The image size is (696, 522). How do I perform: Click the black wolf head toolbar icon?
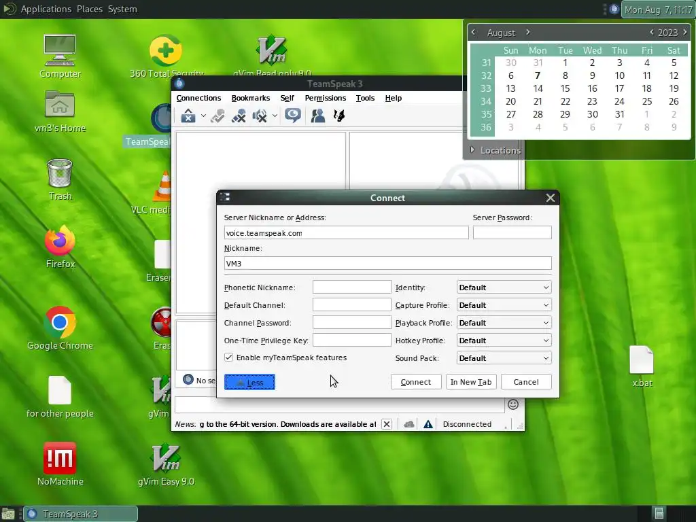[339, 116]
